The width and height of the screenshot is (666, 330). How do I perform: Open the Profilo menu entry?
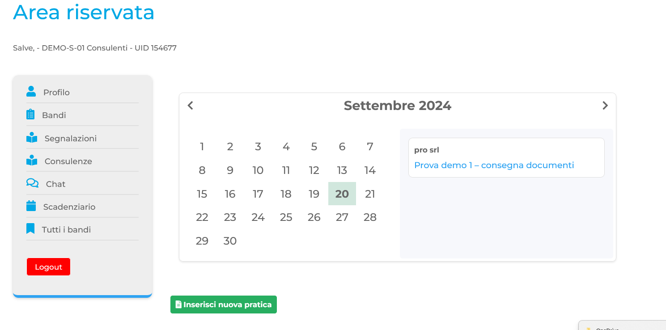[56, 92]
